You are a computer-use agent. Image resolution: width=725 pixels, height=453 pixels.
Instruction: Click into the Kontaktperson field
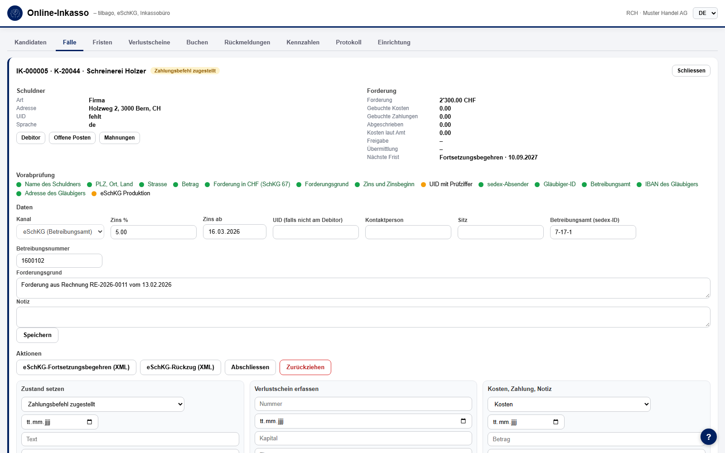coord(408,232)
